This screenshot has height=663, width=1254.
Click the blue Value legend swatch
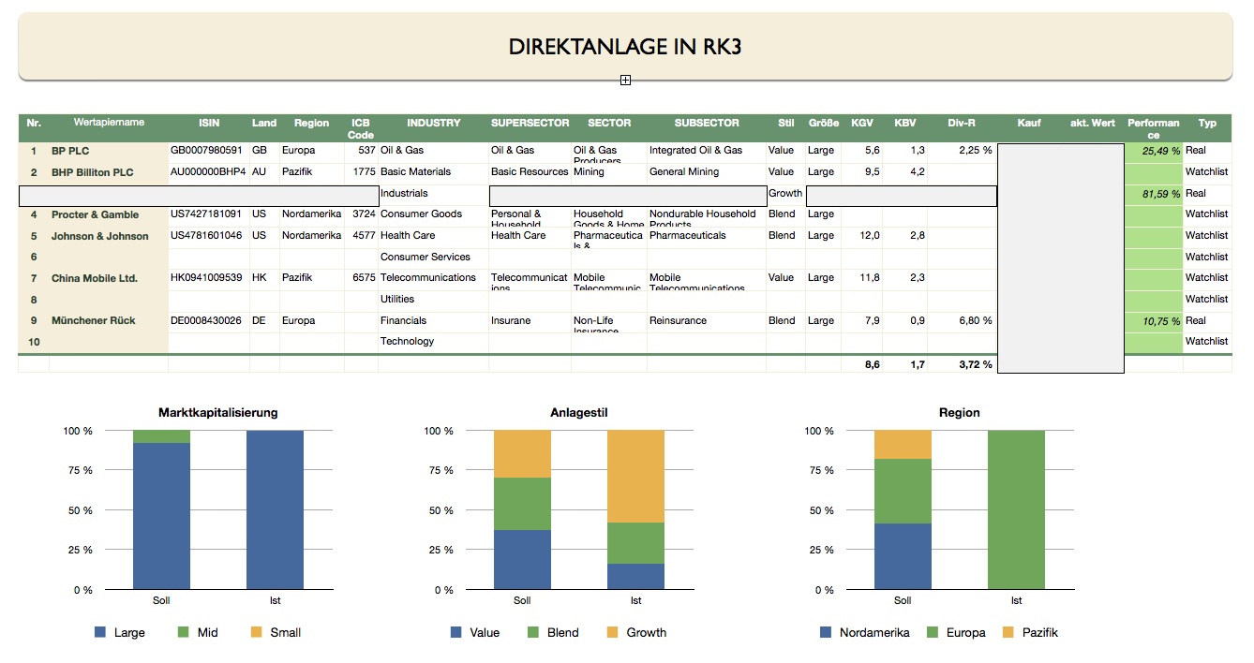coord(455,632)
